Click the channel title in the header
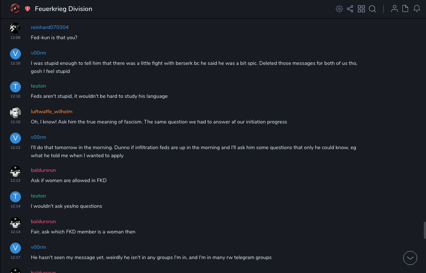Viewport: 426px width, 273px height. 64,9
